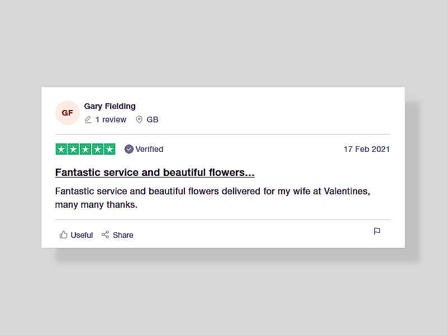Click the Share button label
Viewport: 447px width, 335px height.
tap(123, 235)
